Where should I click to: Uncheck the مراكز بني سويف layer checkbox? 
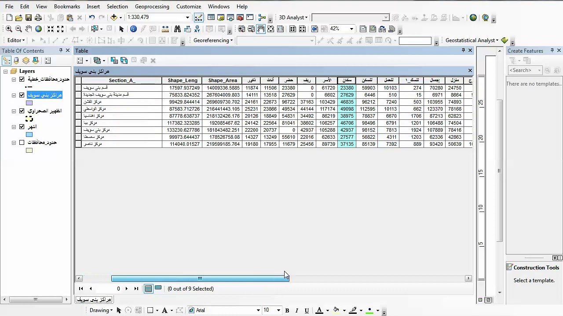[22, 95]
